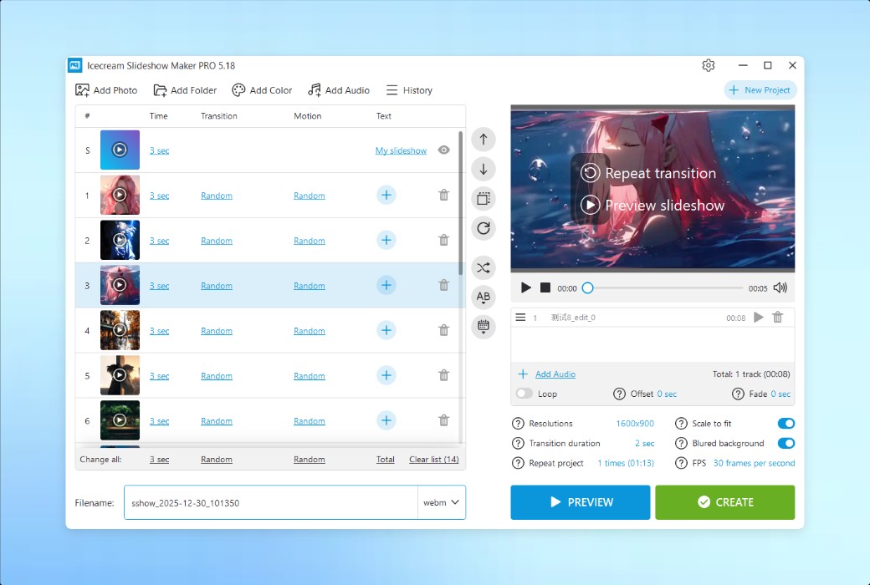870x585 pixels.
Task: Turn off Blured background toggle
Action: click(x=786, y=443)
